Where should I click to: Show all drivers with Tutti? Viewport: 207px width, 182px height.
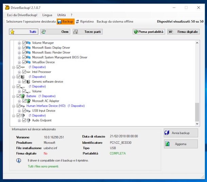click(24, 32)
